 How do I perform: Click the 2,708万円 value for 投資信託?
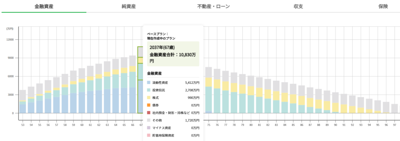pyautogui.click(x=192, y=90)
